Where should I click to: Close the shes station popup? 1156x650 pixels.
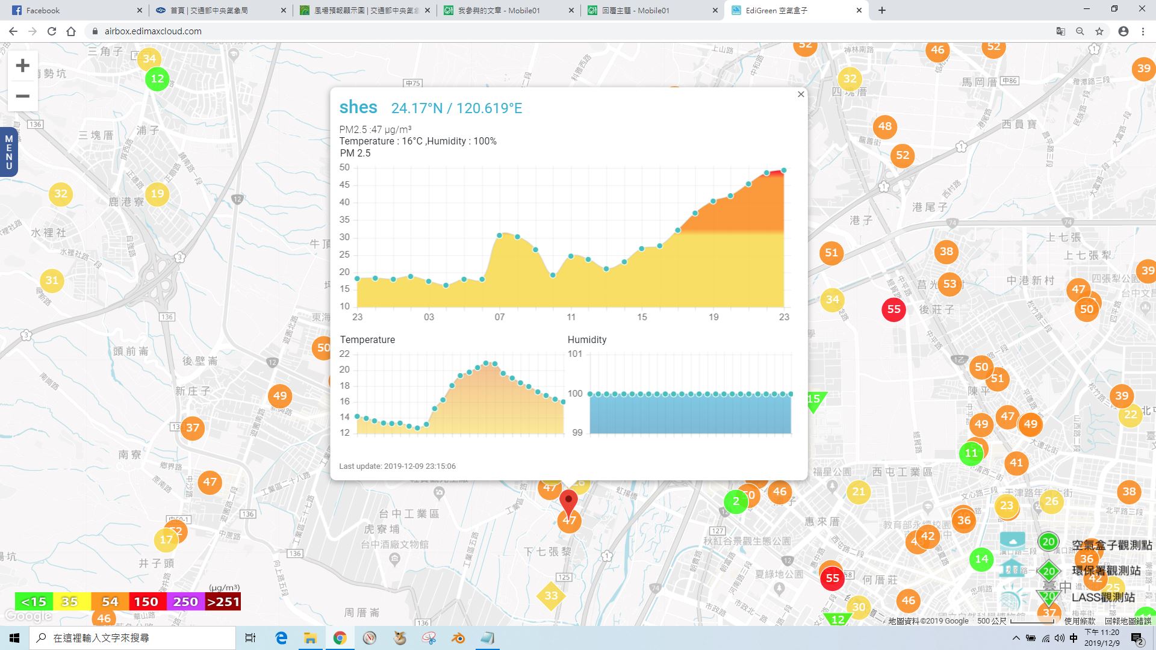tap(801, 94)
